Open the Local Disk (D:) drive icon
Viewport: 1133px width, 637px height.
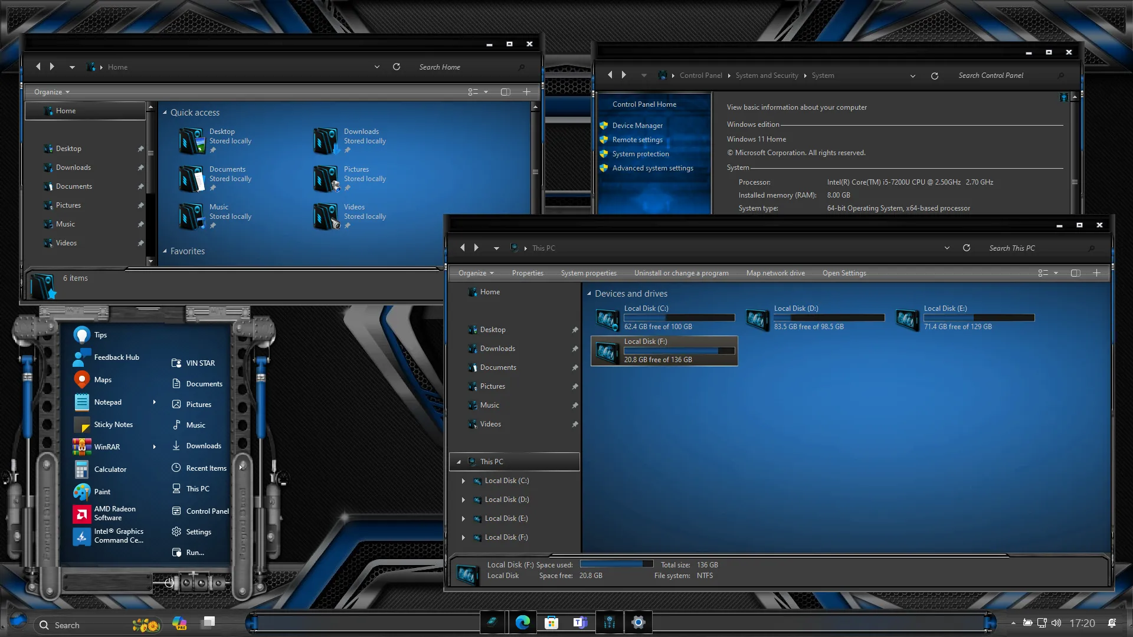(x=757, y=319)
